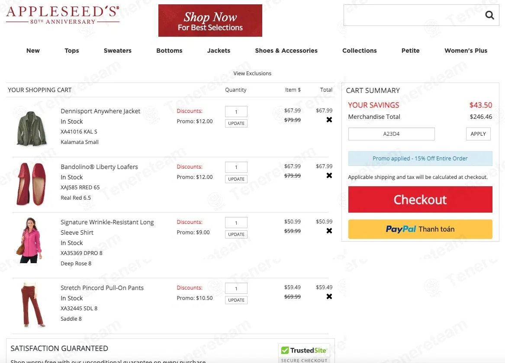505x363 pixels.
Task: Click the View Exclusions link
Action: (253, 73)
